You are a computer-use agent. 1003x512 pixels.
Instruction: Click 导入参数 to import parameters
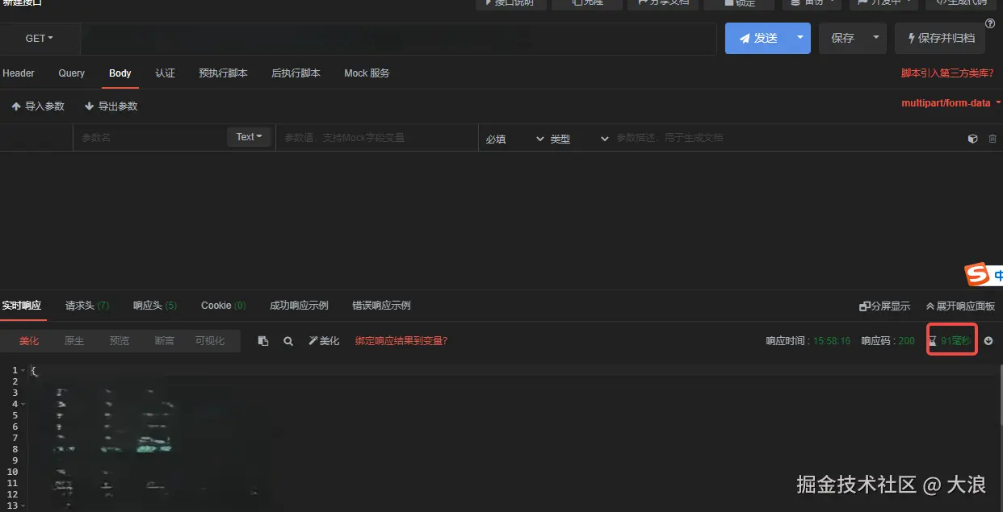pyautogui.click(x=37, y=106)
